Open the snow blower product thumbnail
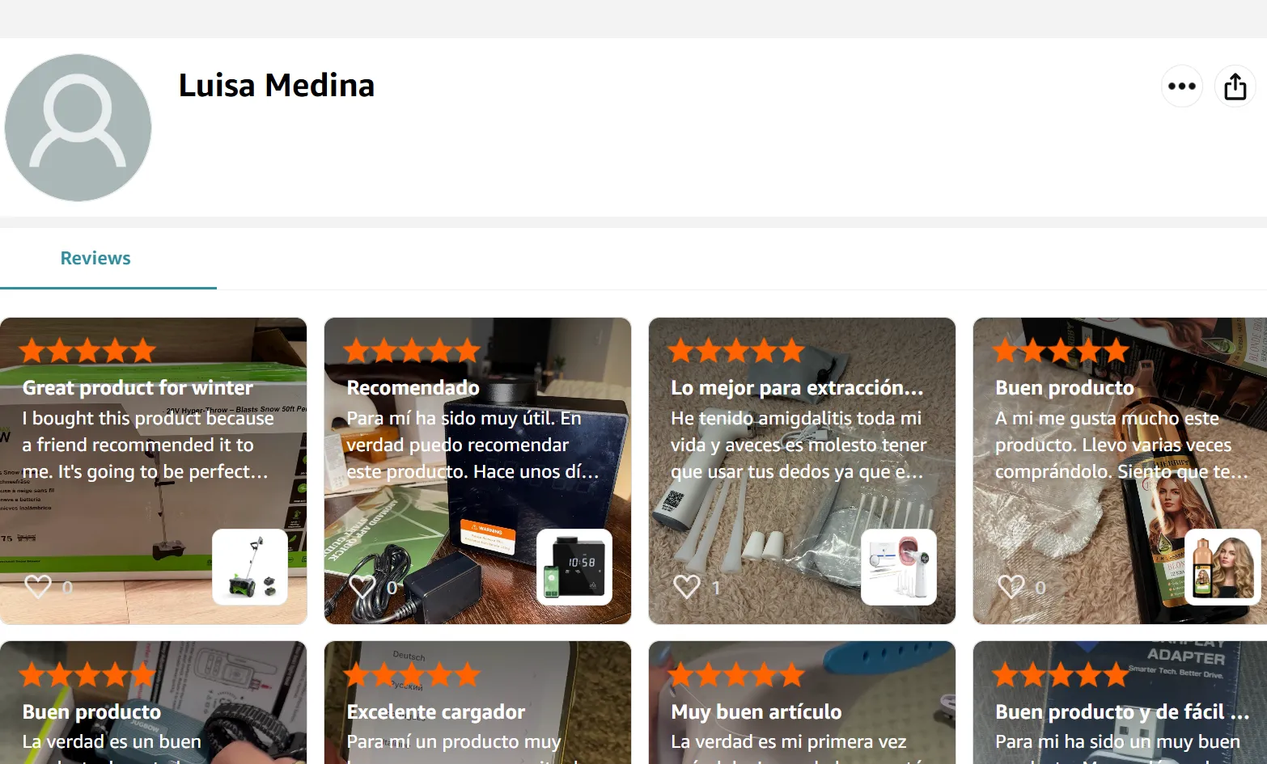Viewport: 1267px width, 764px height. tap(250, 567)
